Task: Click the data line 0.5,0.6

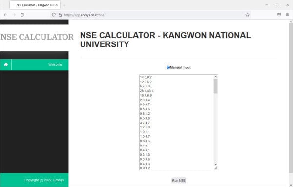Action: click(x=145, y=109)
